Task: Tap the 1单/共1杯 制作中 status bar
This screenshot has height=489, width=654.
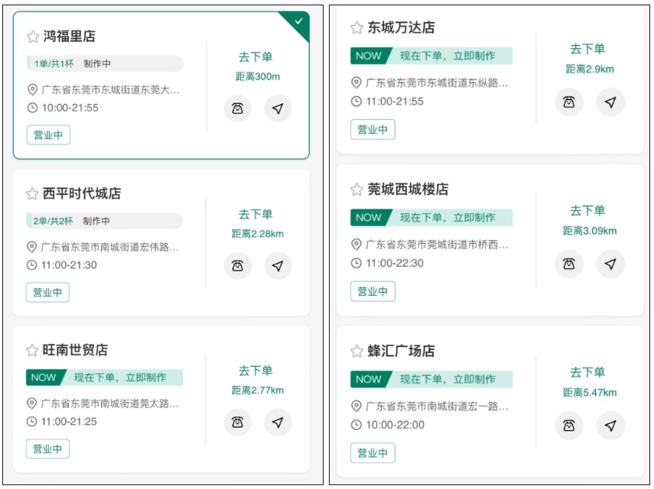Action: click(105, 63)
